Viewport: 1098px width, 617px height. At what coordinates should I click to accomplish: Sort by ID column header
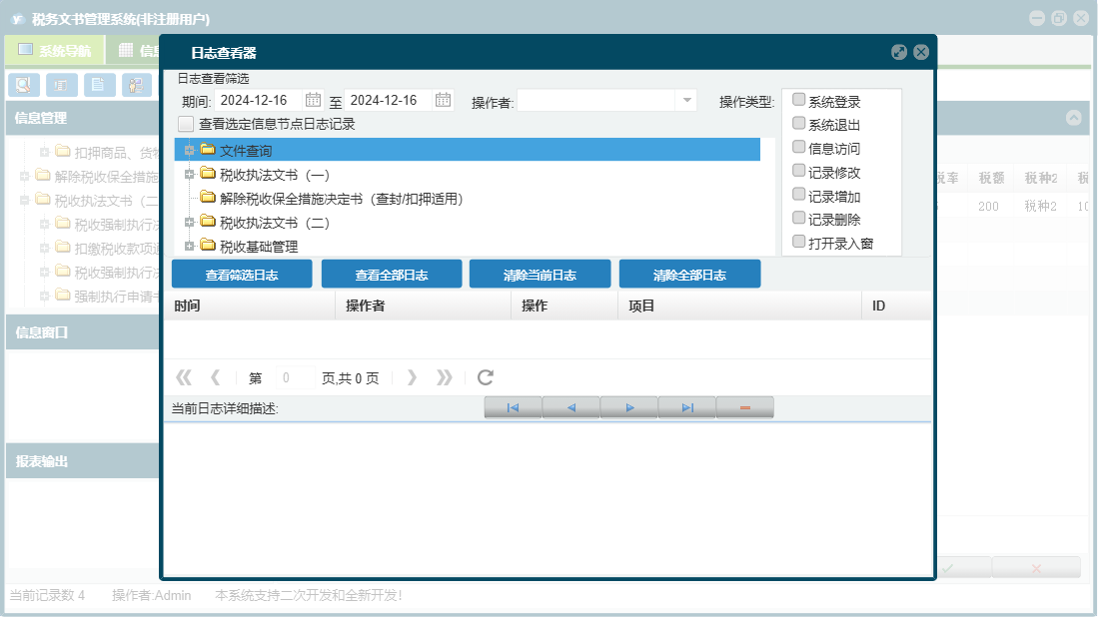tap(896, 306)
